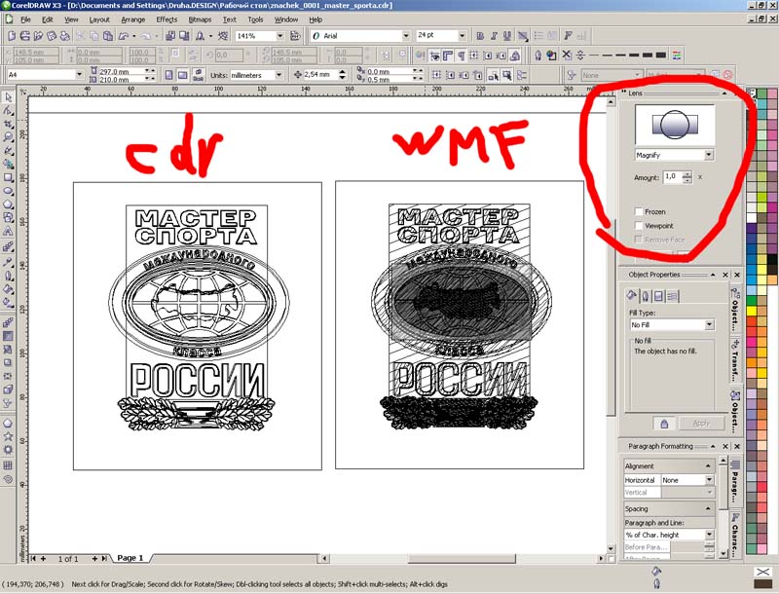Switch to the Page 1 tab
The width and height of the screenshot is (779, 594).
point(130,558)
